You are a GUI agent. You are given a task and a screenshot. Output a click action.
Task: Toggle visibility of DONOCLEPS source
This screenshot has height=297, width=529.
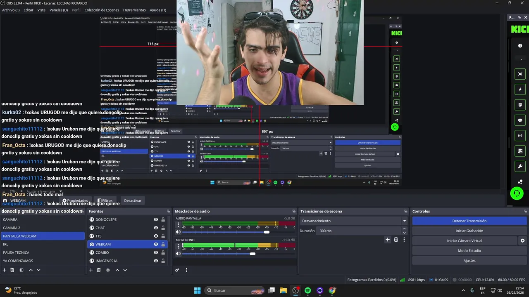[156, 219]
